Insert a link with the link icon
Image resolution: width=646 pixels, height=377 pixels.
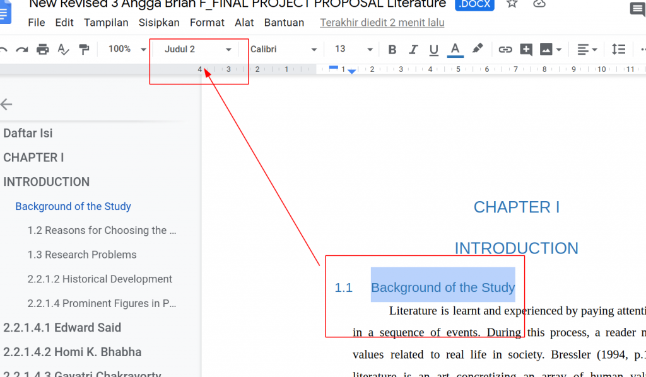[x=505, y=49]
